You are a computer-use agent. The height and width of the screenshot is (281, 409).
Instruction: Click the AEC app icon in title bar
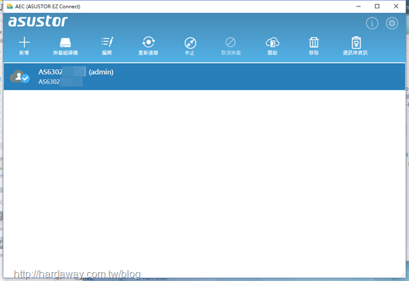click(x=10, y=6)
